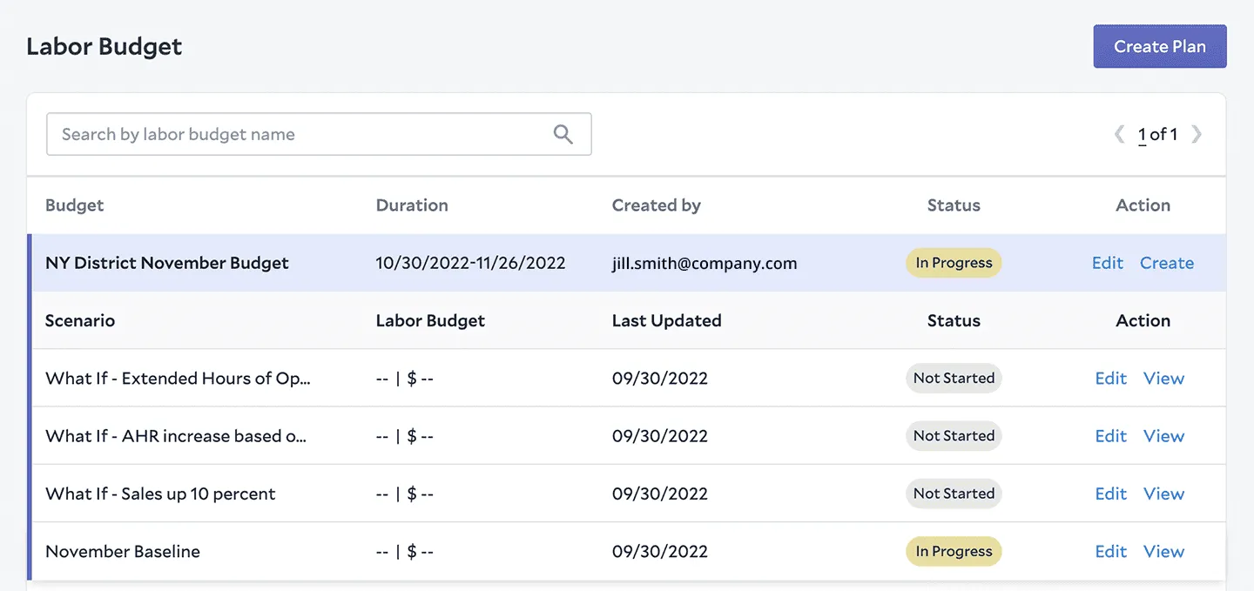Go to next page arrow

click(x=1197, y=134)
